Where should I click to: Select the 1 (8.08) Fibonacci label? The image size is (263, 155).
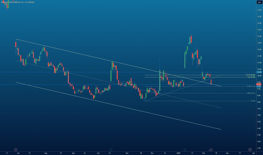[252, 101]
